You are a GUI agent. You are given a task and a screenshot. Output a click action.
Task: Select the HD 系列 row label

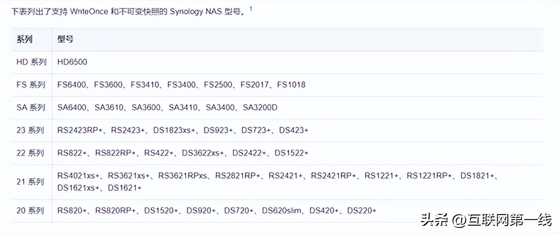[31, 62]
